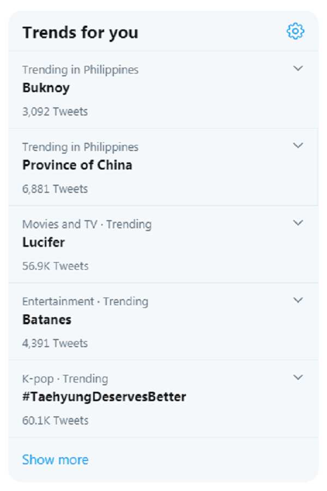The image size is (327, 491).
Task: Click the 56.9K Tweets count
Action: click(55, 266)
